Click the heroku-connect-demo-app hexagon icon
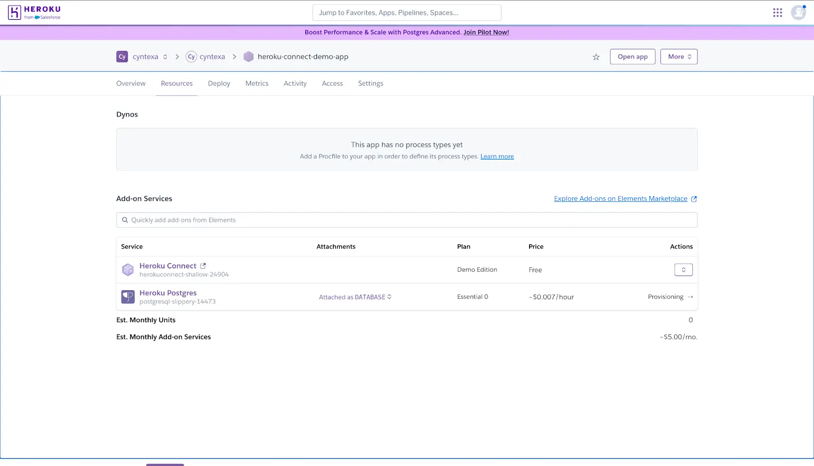This screenshot has width=814, height=466. [248, 56]
